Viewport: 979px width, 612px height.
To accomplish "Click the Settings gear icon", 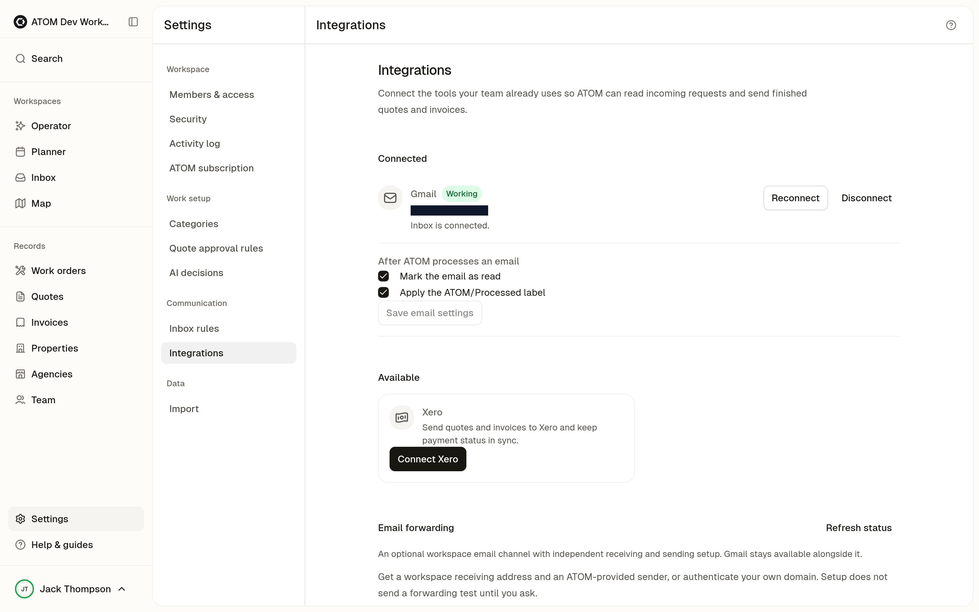I will click(x=20, y=519).
